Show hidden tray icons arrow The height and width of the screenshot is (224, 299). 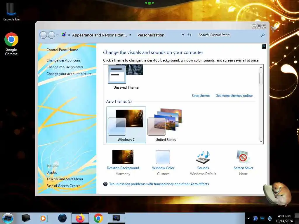[x=248, y=218]
